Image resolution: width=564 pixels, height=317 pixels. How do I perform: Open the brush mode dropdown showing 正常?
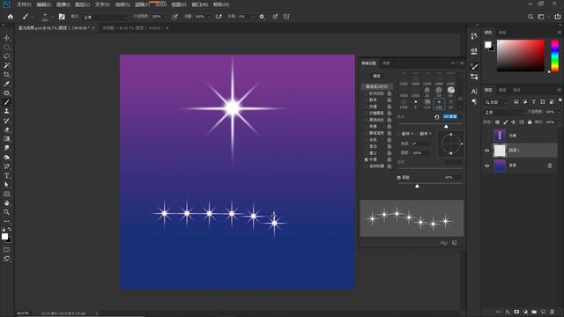(x=106, y=17)
